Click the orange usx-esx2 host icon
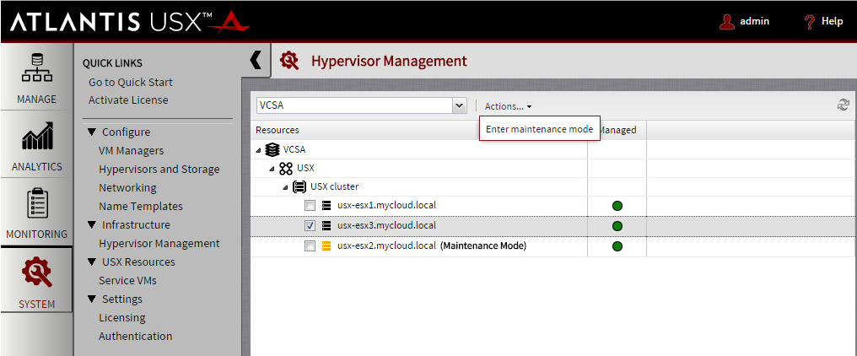Screen dimensions: 857x356 pos(326,246)
